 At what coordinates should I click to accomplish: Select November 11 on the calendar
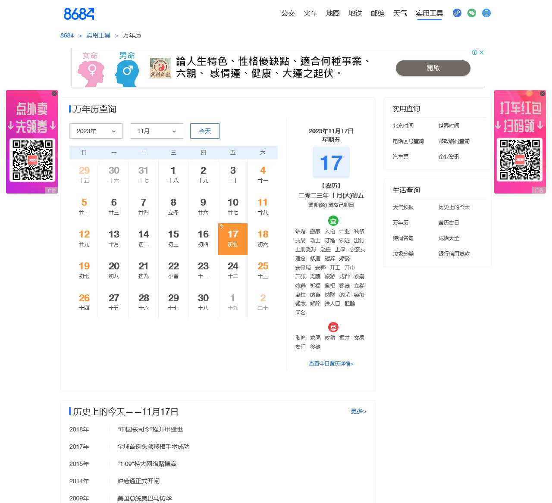point(263,207)
